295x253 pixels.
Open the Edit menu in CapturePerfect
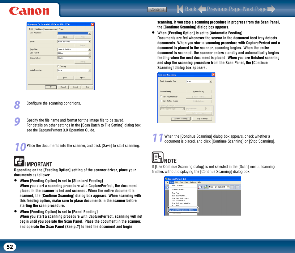click(176, 182)
